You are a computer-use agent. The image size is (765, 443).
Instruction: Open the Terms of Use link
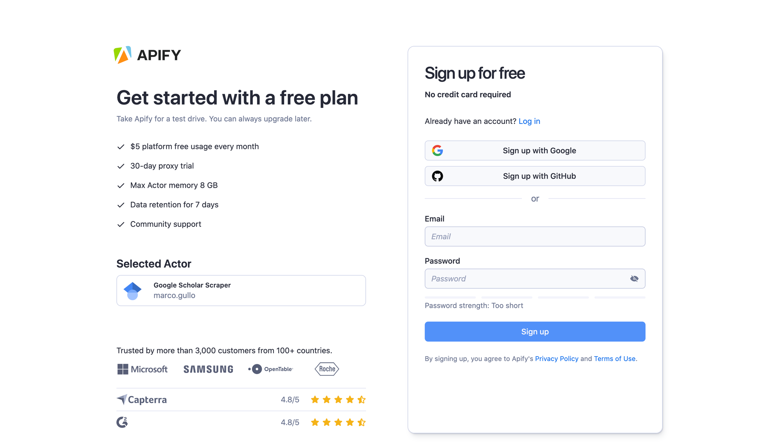614,358
